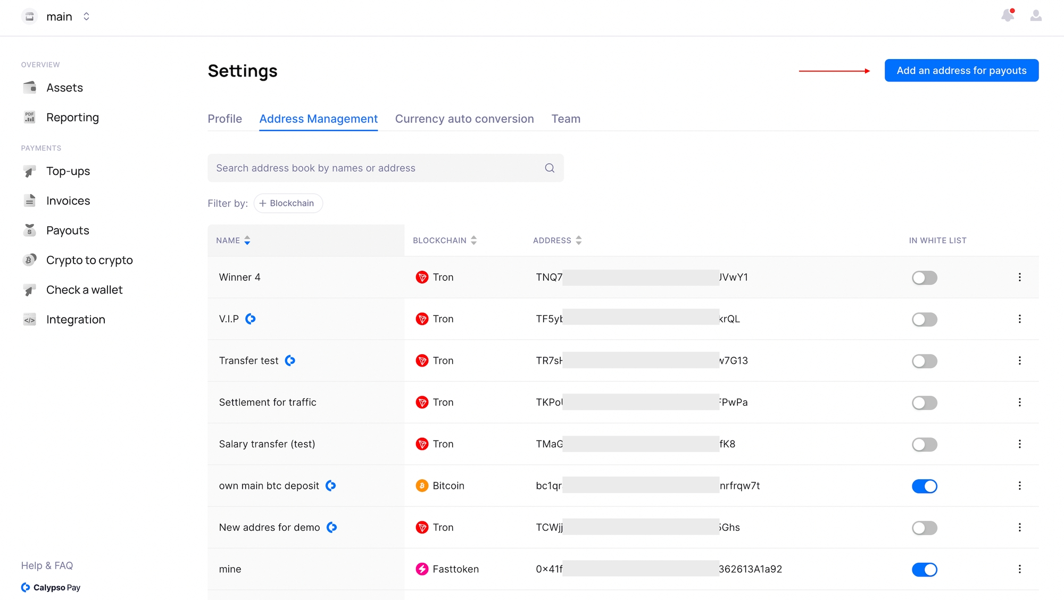The image size is (1064, 600).
Task: Open Help & FAQ link
Action: pos(47,565)
